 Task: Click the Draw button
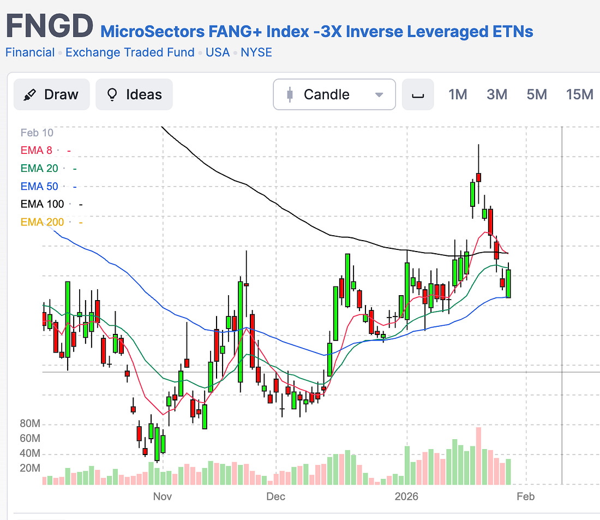tap(52, 94)
